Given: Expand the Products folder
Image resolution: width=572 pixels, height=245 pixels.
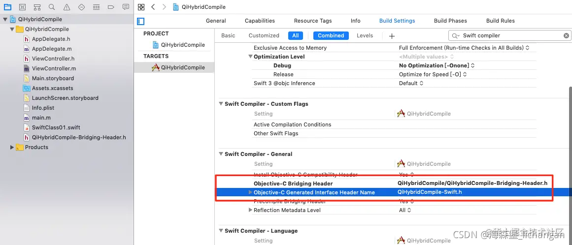Looking at the screenshot, I should (12, 147).
